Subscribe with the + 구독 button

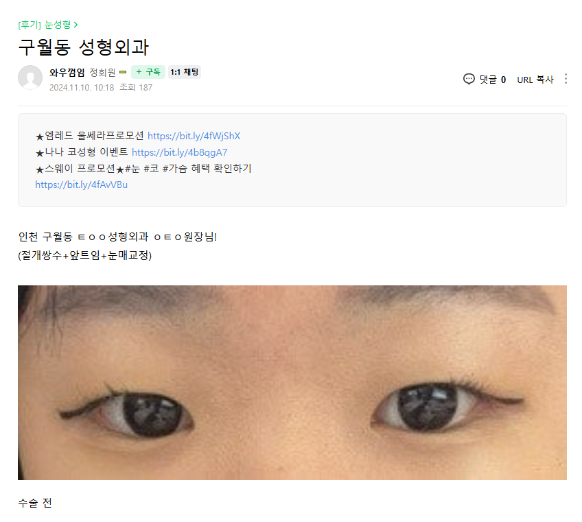point(148,72)
